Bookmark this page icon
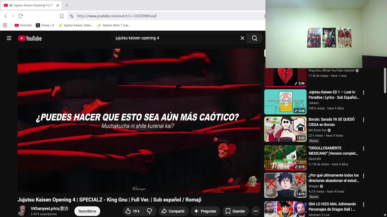This screenshot has width=387, height=217. coord(62,16)
